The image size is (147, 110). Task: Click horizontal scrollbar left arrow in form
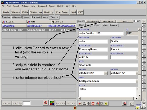[79, 99]
